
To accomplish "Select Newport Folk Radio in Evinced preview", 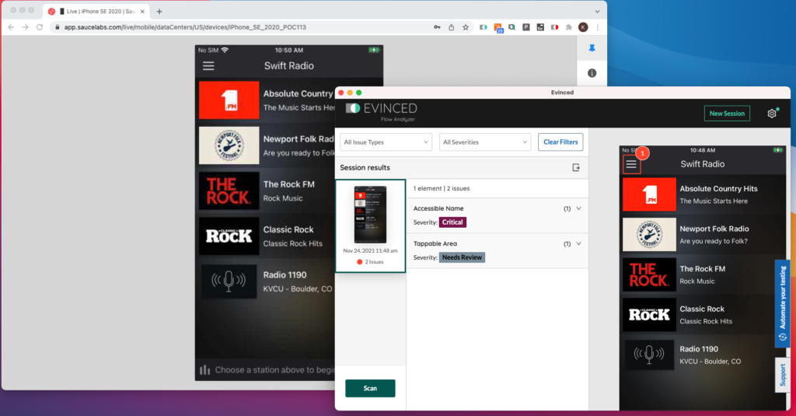I will point(703,235).
